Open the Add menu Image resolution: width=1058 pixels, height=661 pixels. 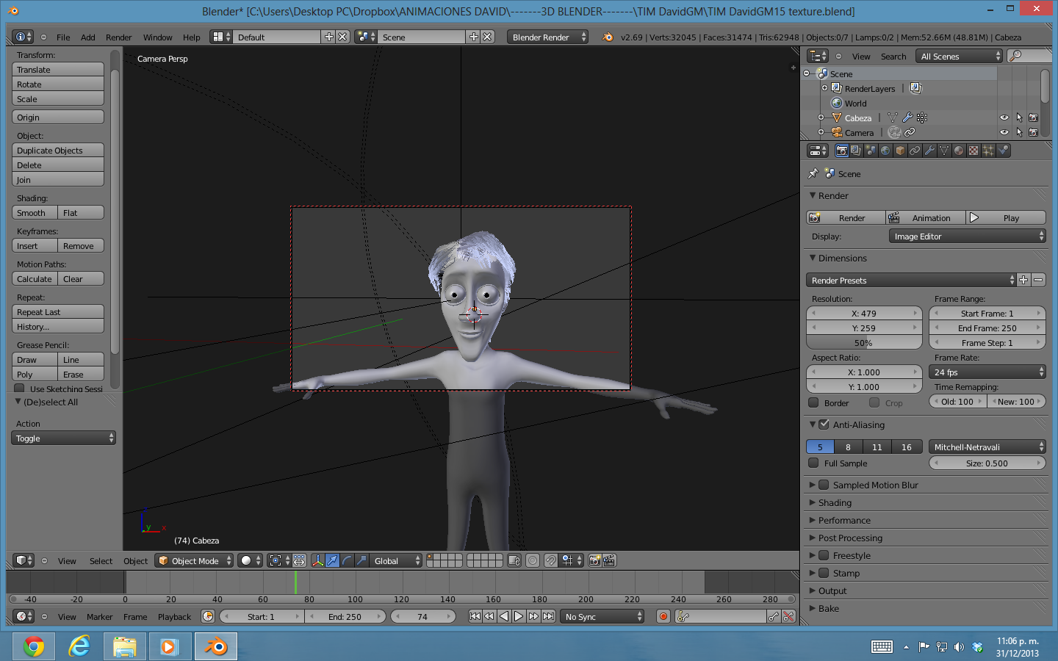[88, 37]
